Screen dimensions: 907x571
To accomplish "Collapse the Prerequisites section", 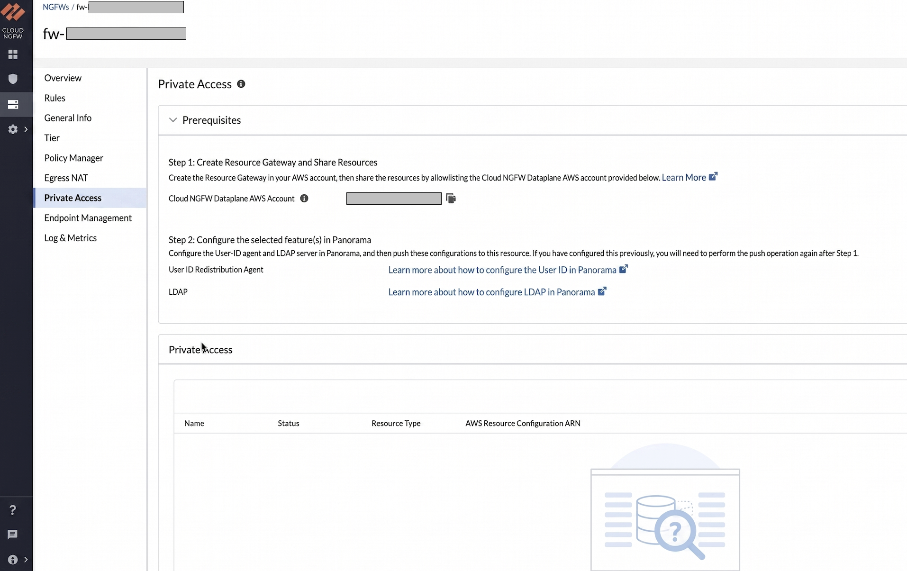I will [173, 120].
